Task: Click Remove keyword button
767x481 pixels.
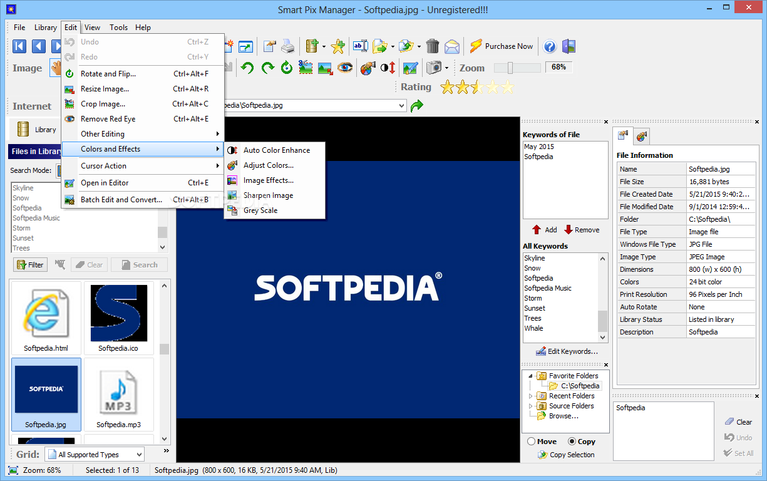Action: click(582, 230)
